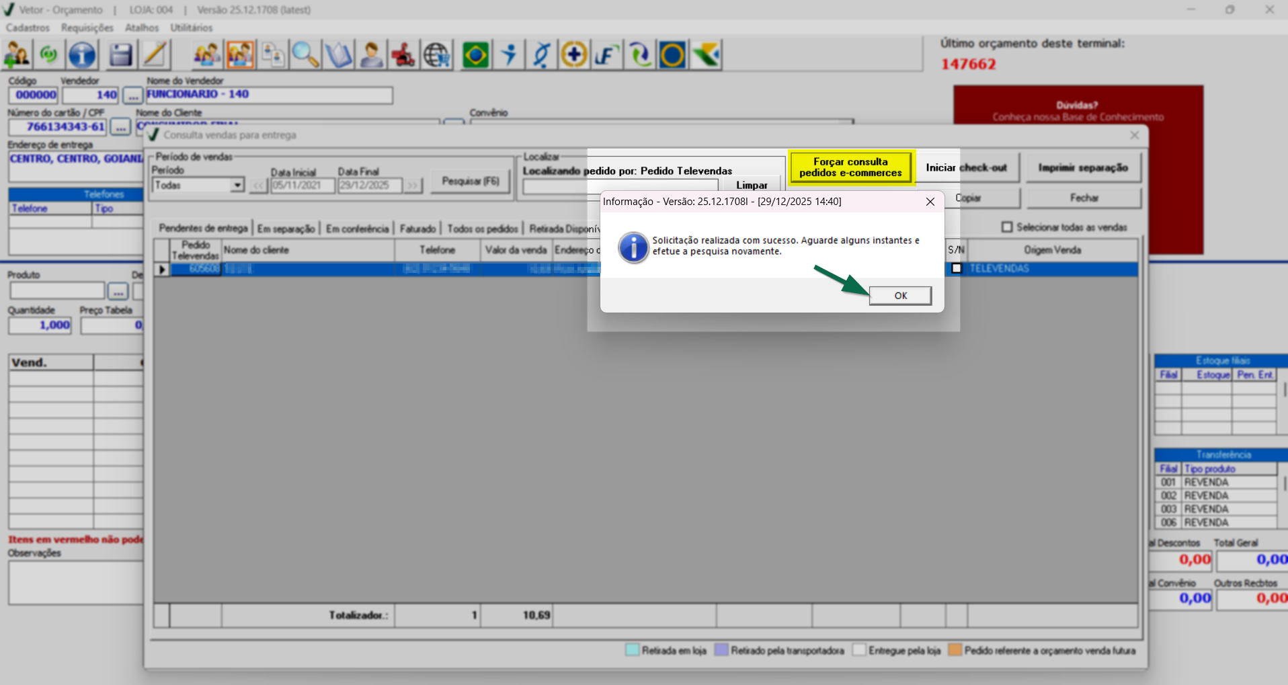The height and width of the screenshot is (685, 1288).
Task: Open the Atalhos menu
Action: click(x=142, y=28)
